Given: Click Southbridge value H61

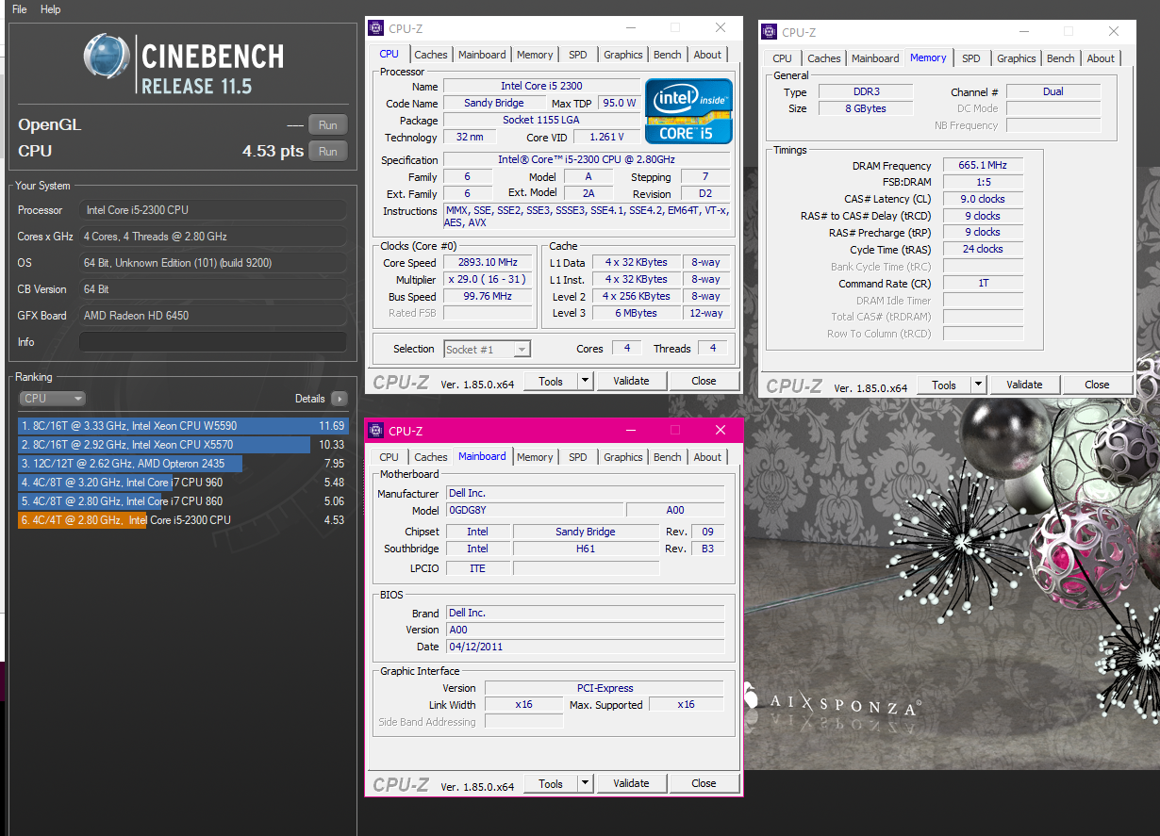Looking at the screenshot, I should click(x=586, y=549).
